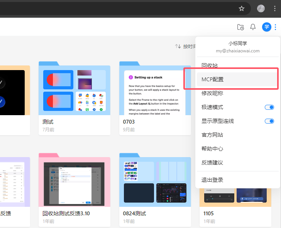The width and height of the screenshot is (281, 228).
Task: Click the bookmark star icon
Action: point(242,8)
